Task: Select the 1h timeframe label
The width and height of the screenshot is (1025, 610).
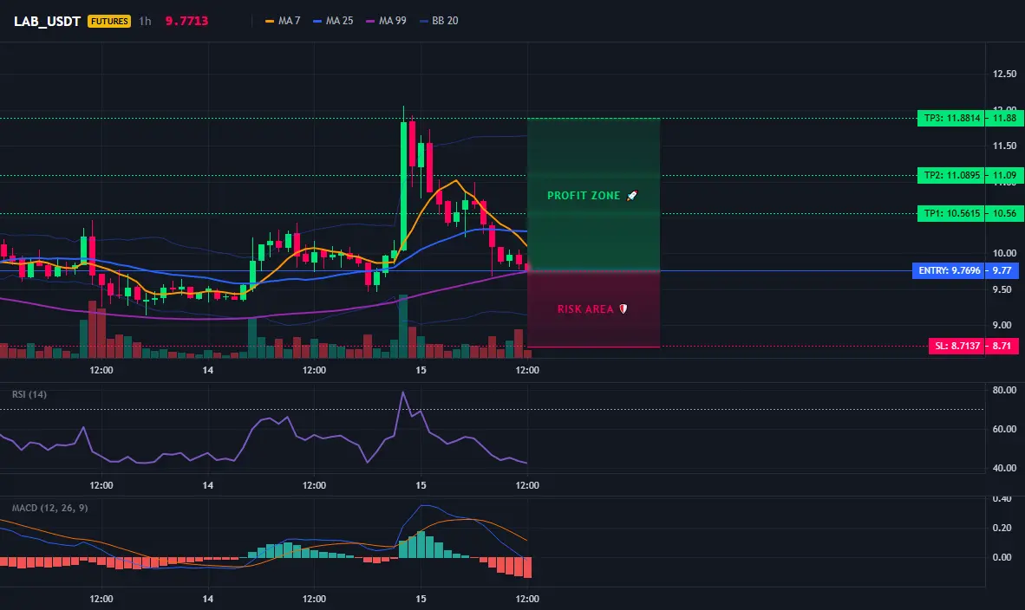Action: click(x=145, y=21)
